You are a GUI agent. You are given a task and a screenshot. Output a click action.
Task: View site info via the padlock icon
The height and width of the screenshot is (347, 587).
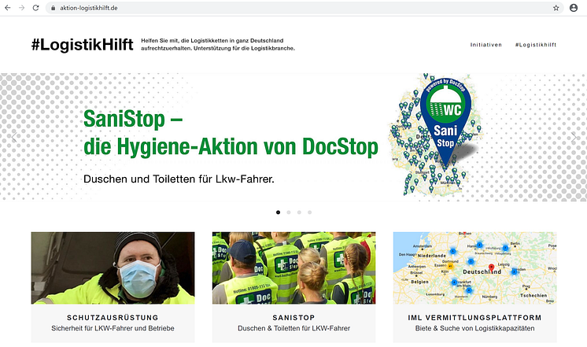[54, 8]
